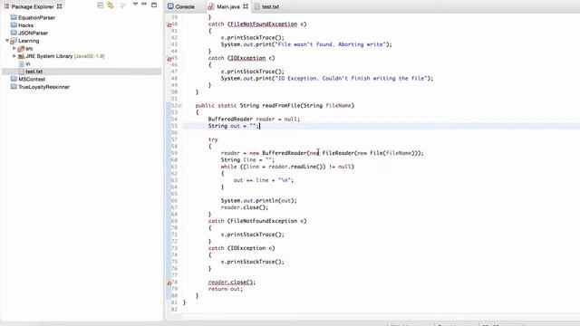Viewport: 580px width, 326px height.
Task: Click 'File wasn't found' print statement
Action: pos(306,44)
